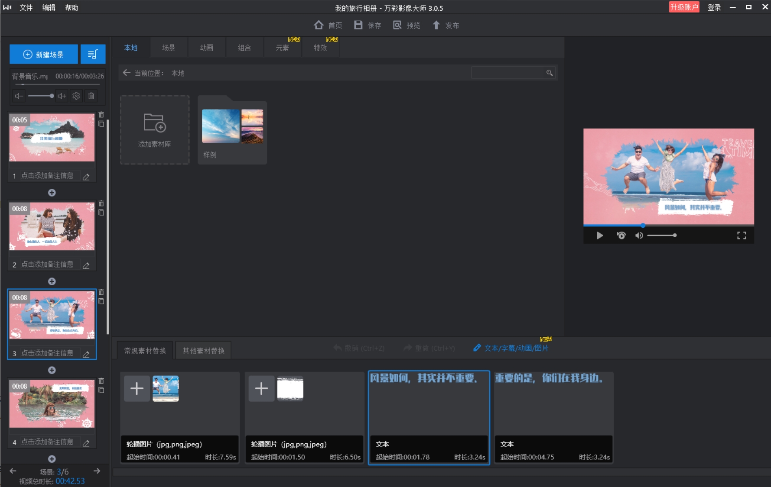Image resolution: width=771 pixels, height=487 pixels.
Task: Switch to the 本地 tab
Action: [130, 48]
